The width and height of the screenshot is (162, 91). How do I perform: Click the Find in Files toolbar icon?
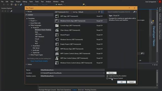84,5
